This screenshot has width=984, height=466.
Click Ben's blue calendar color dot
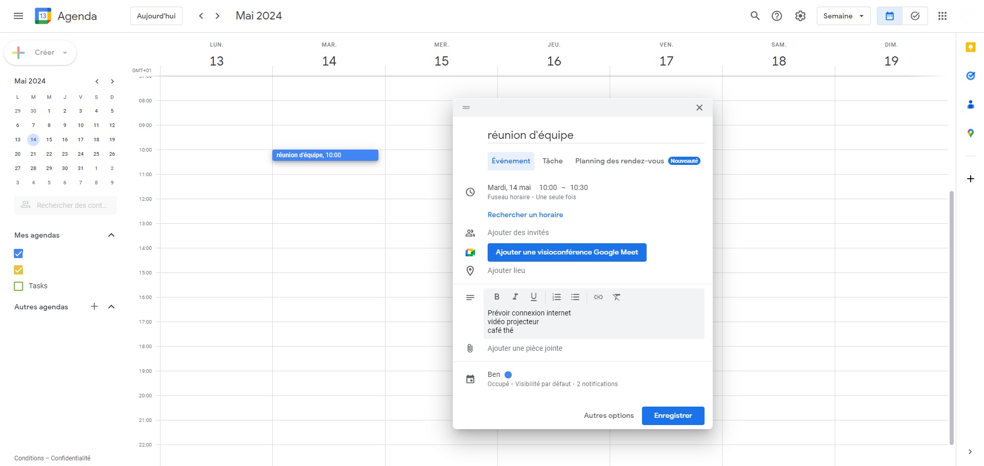pyautogui.click(x=508, y=374)
